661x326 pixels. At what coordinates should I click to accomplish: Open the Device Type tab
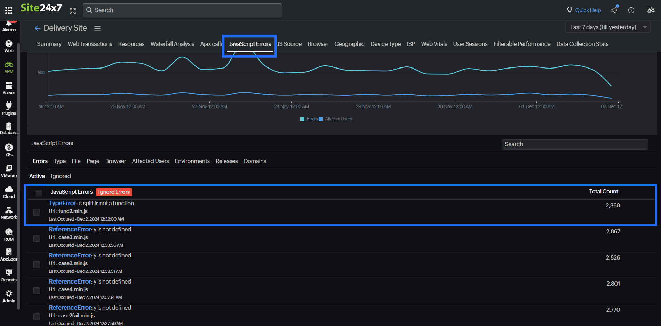pos(385,44)
